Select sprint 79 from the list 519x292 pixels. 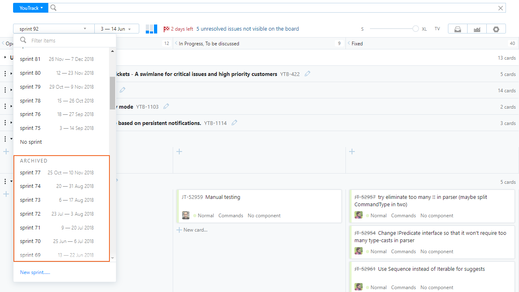[x=61, y=87]
